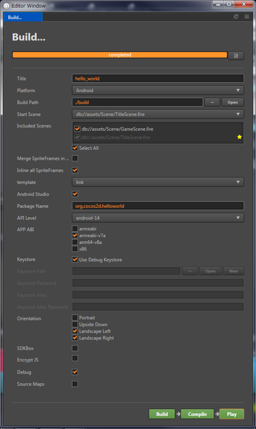The image size is (256, 429).
Task: Uncheck Landscape Left orientation
Action: (75, 331)
